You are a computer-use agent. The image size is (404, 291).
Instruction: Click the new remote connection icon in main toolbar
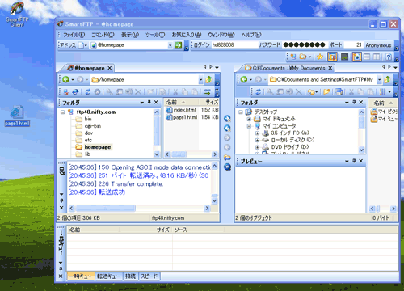click(x=293, y=57)
